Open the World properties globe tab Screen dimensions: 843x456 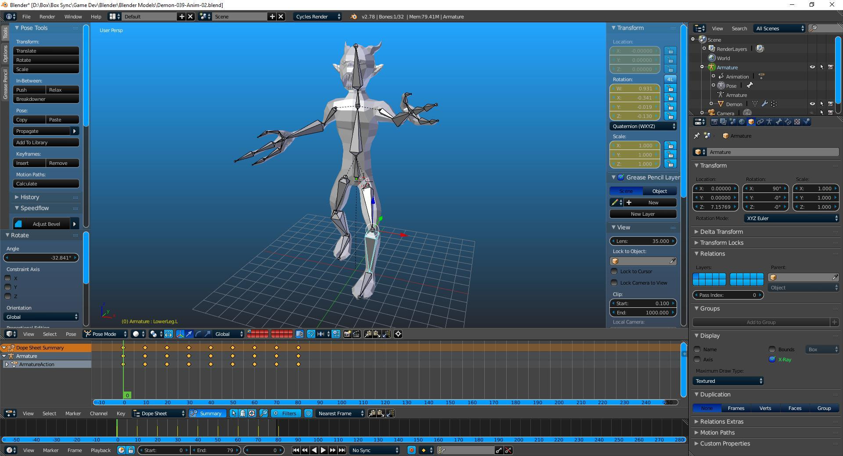pyautogui.click(x=742, y=122)
